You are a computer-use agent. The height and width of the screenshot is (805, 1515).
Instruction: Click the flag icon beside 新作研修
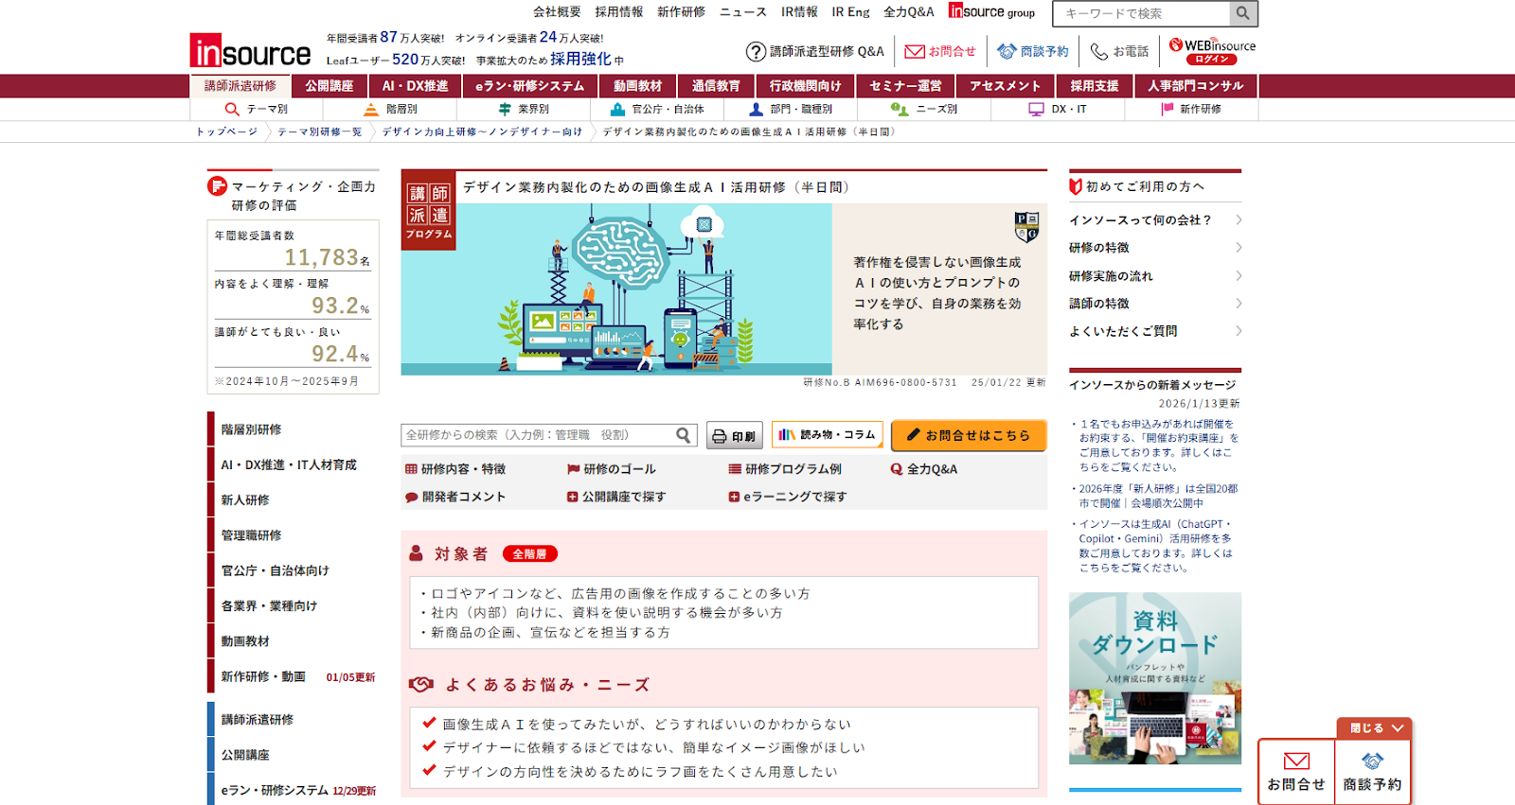[1167, 110]
